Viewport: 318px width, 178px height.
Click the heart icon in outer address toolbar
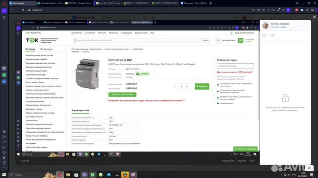click(x=273, y=10)
